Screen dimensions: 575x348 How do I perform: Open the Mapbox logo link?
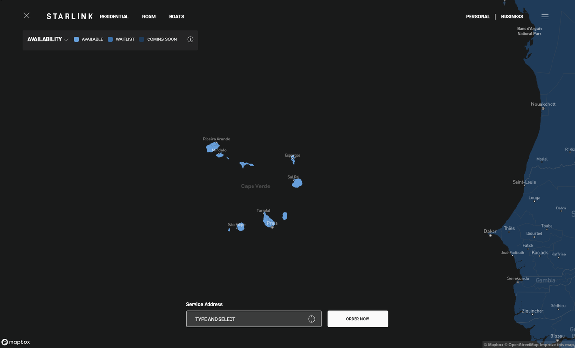tap(16, 342)
